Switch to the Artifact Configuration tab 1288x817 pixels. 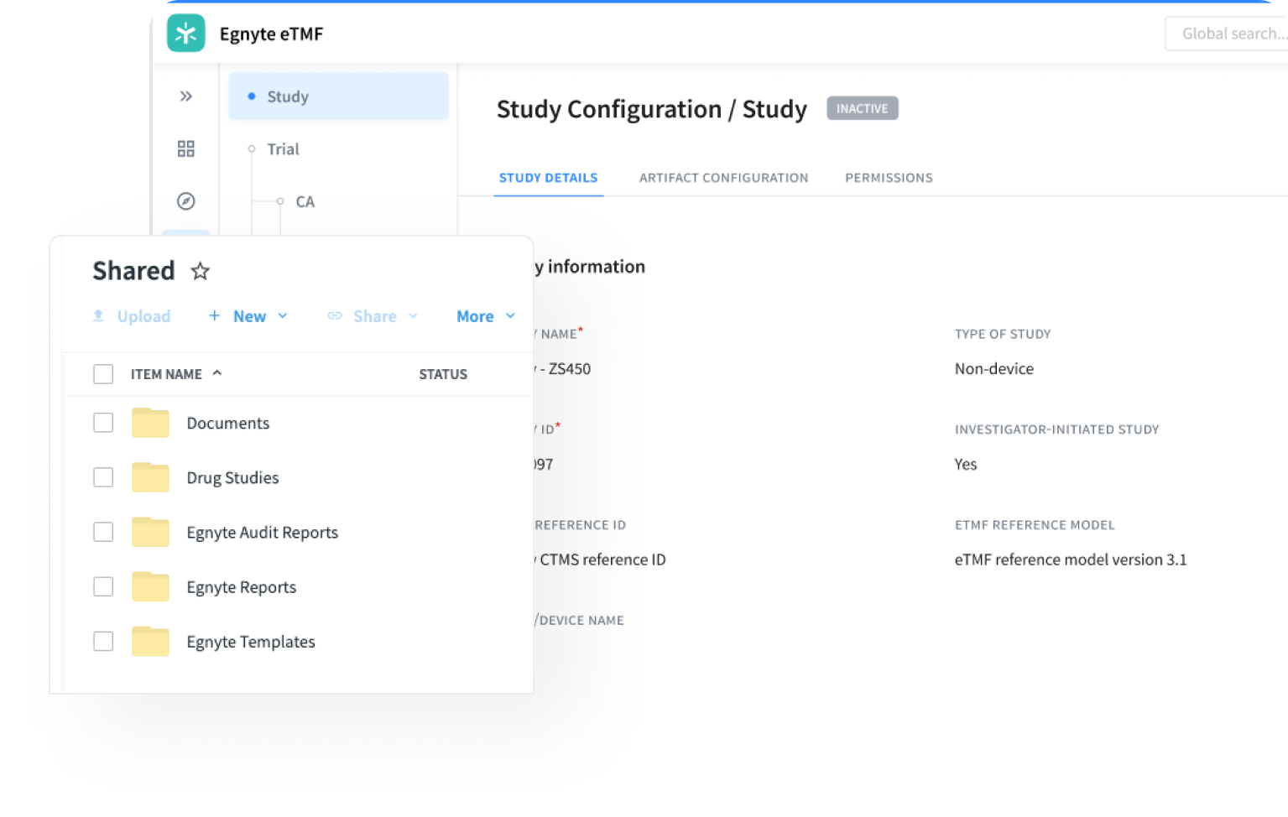pyautogui.click(x=723, y=178)
